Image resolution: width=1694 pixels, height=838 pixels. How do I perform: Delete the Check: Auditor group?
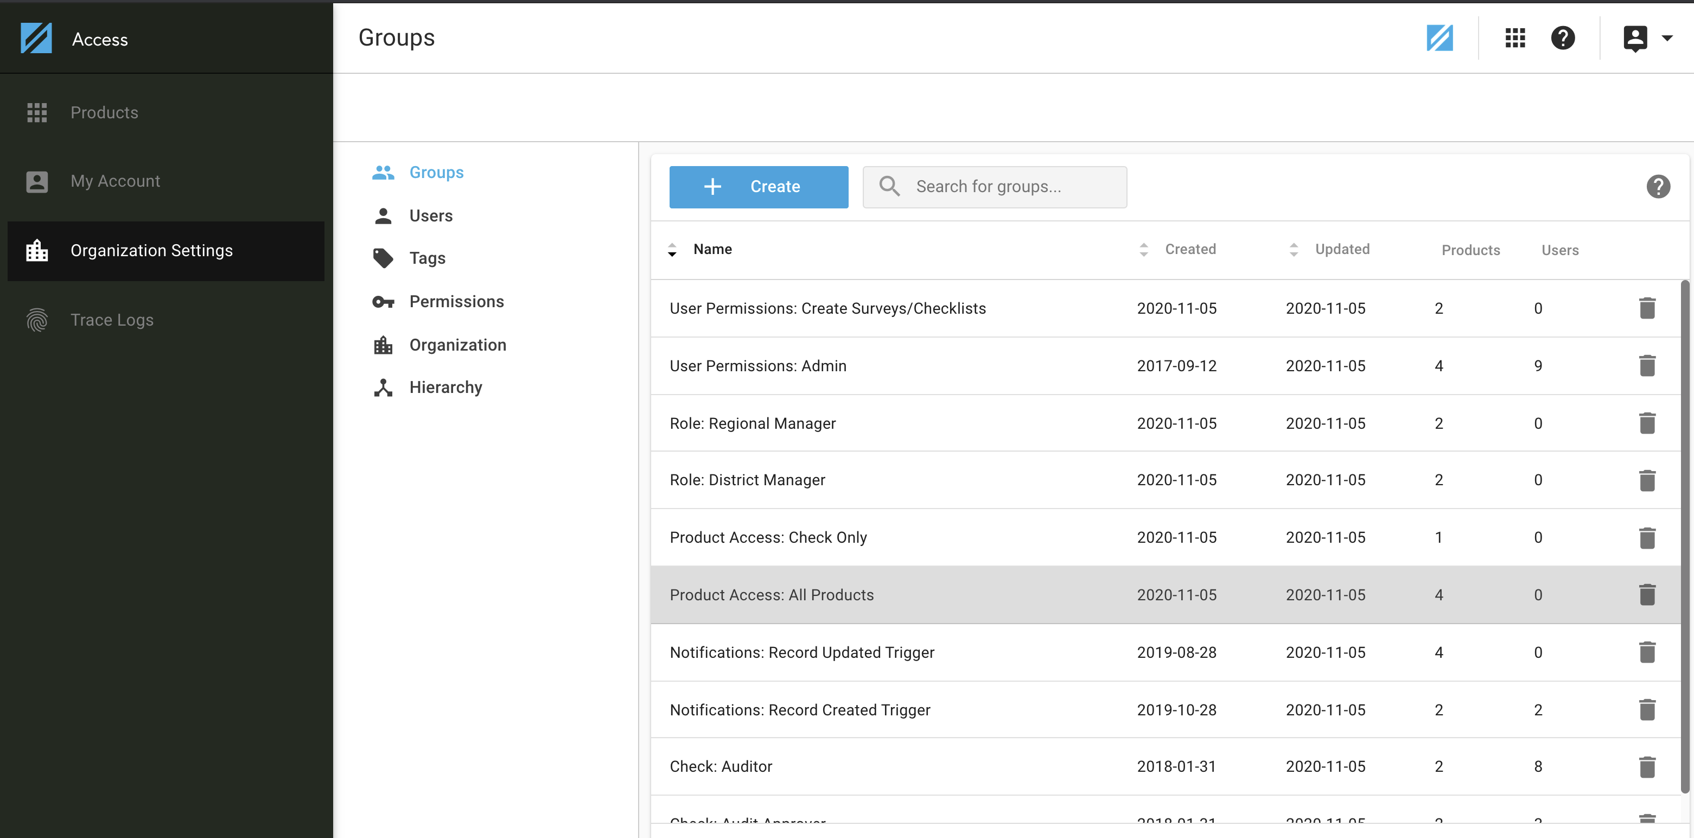pos(1647,767)
